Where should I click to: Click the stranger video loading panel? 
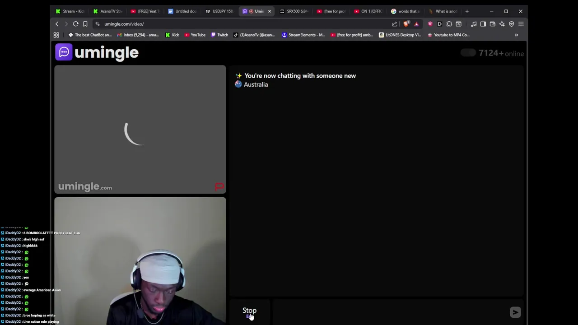[x=140, y=130]
